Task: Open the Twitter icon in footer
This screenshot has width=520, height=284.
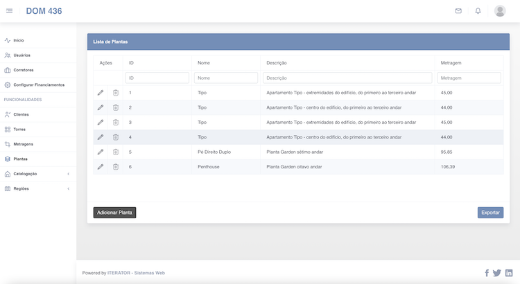Action: 497,273
